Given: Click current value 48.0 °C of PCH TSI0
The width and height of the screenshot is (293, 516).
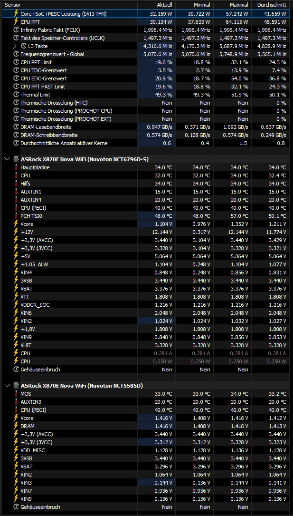Looking at the screenshot, I should (163, 215).
